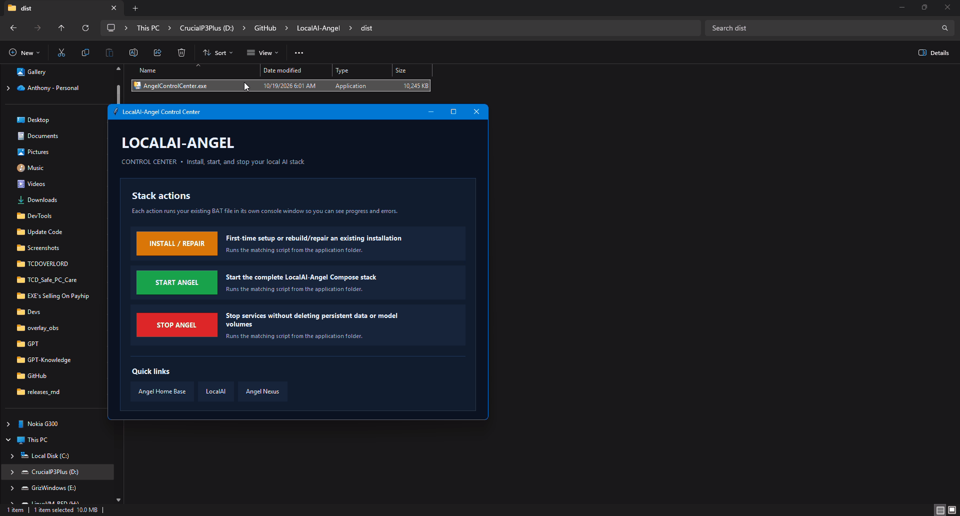Collapse the This PC tree node
Viewport: 960px width, 516px height.
click(x=8, y=440)
